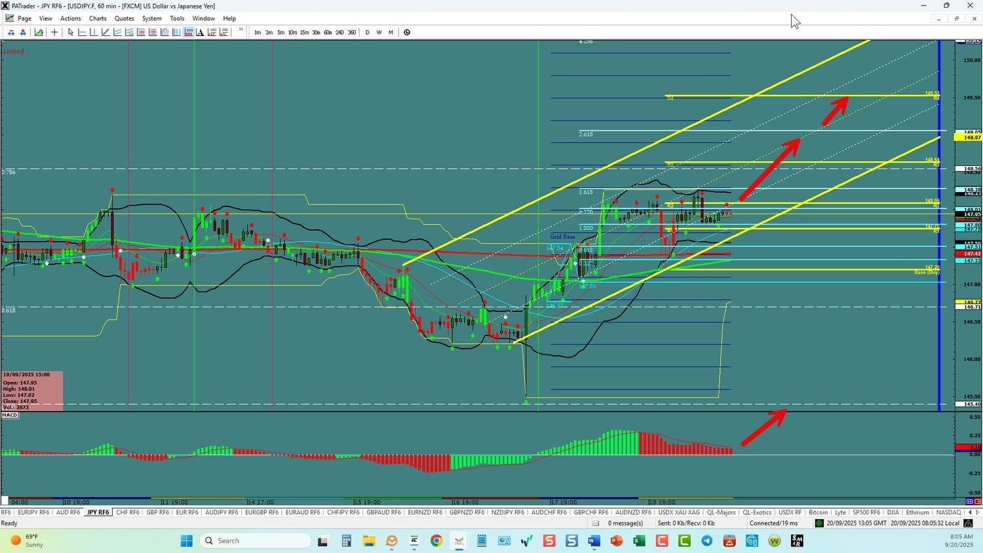This screenshot has height=553, width=983.
Task: Open the View menu
Action: point(46,18)
